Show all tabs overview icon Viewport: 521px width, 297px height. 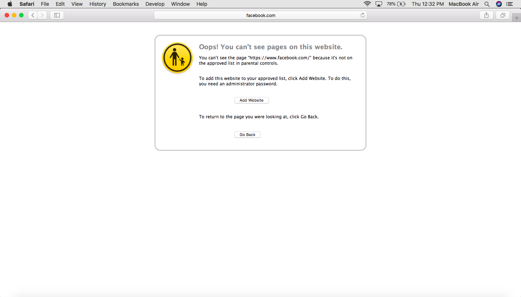(503, 15)
